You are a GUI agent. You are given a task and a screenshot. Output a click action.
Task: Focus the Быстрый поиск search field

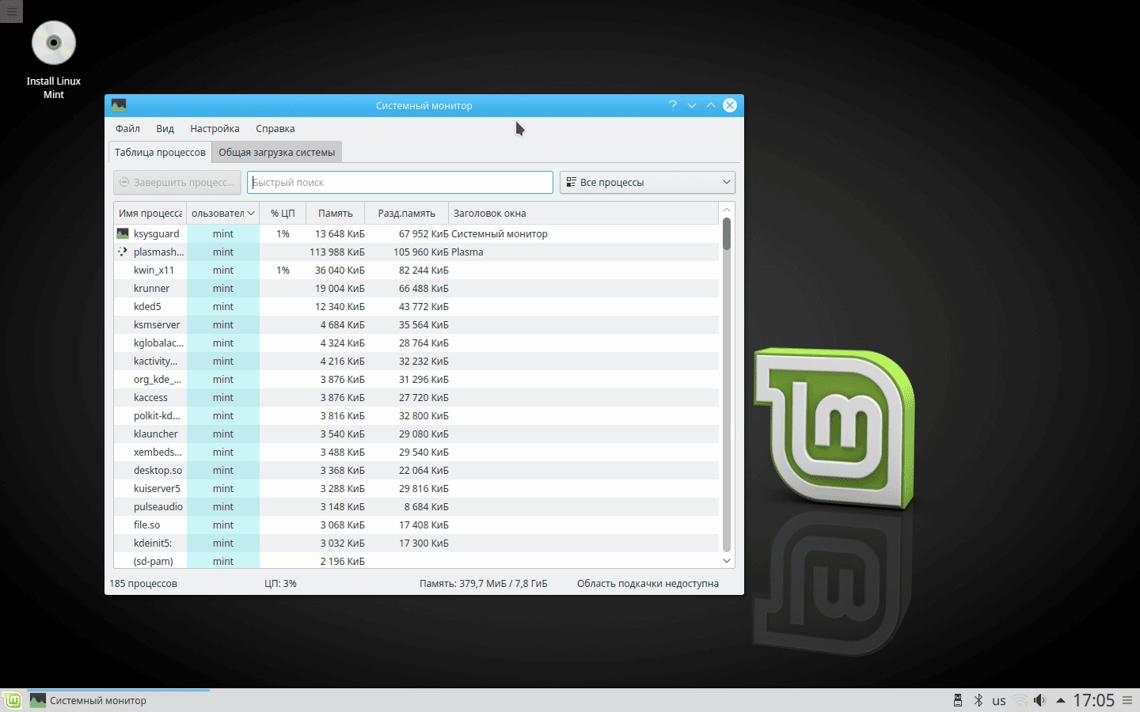(400, 182)
